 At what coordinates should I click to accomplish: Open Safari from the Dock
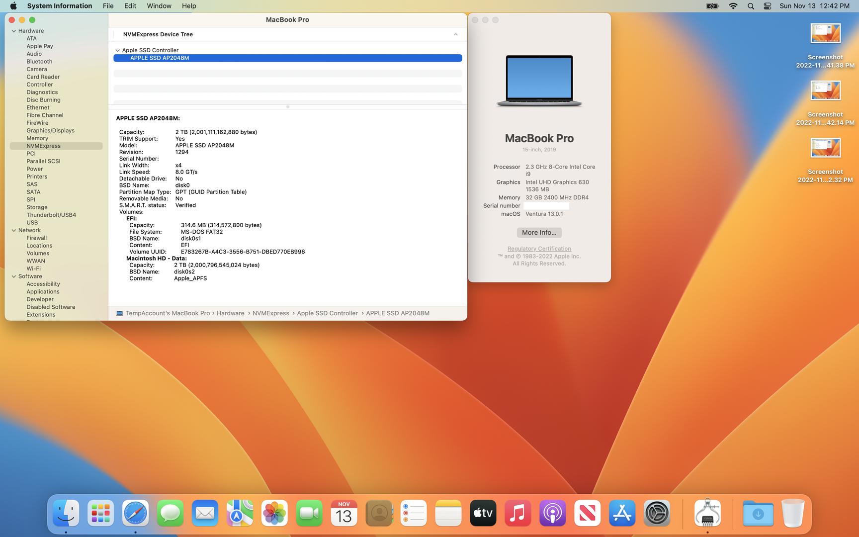tap(135, 514)
